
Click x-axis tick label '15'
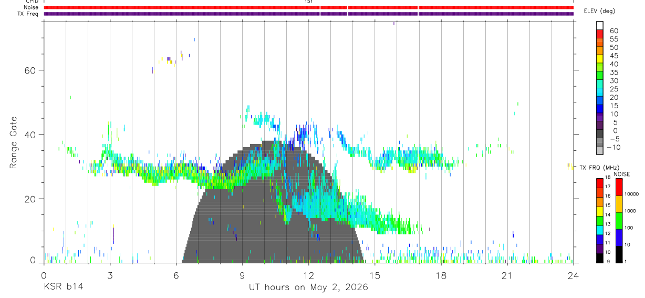[374, 275]
